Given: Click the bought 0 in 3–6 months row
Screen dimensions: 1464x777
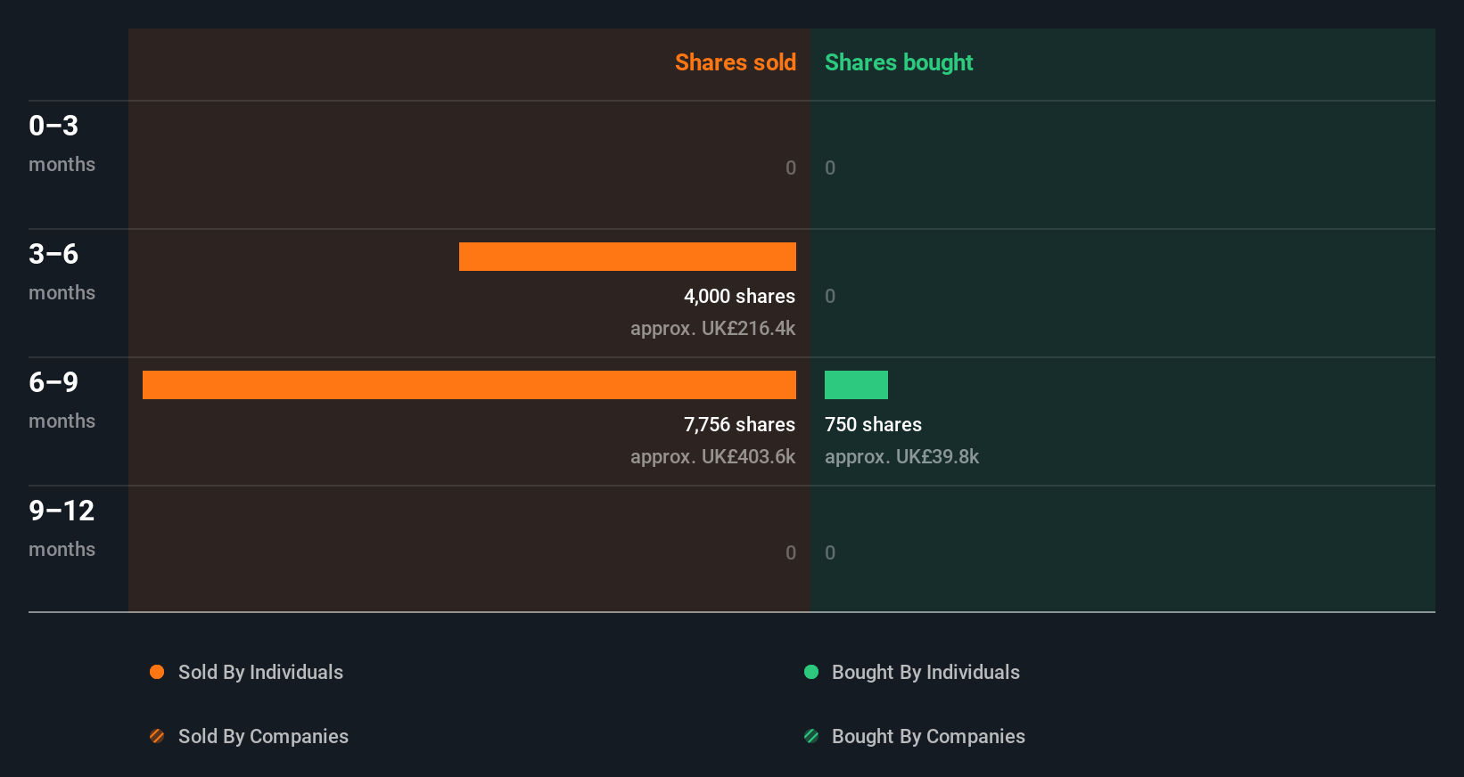Looking at the screenshot, I should click(x=830, y=296).
